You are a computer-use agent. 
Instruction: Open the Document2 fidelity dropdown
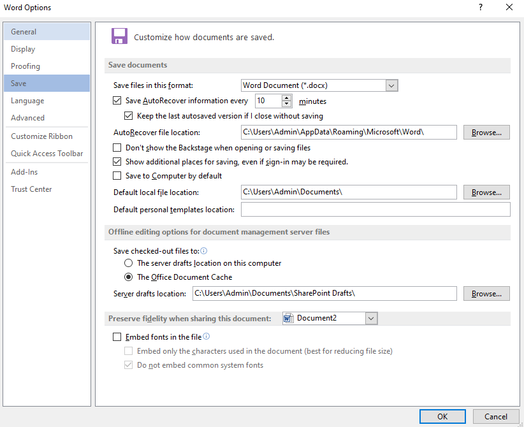[x=372, y=317]
